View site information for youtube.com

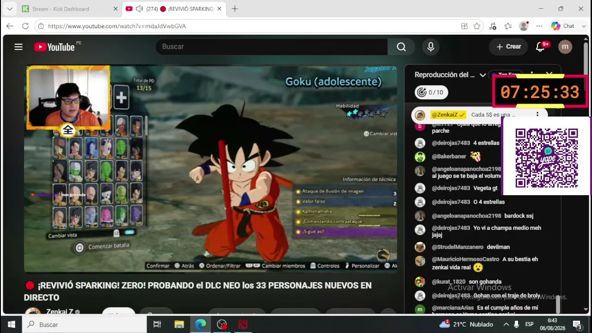click(x=41, y=26)
